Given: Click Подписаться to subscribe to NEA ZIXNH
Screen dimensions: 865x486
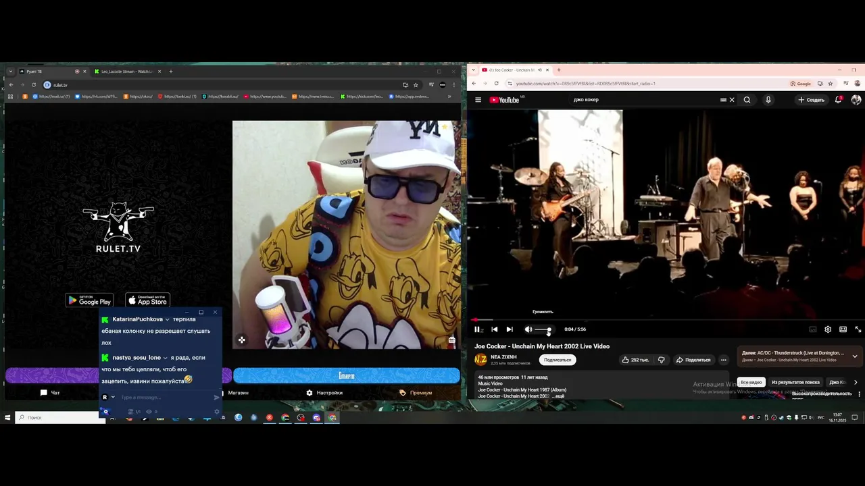Looking at the screenshot, I should tap(558, 360).
